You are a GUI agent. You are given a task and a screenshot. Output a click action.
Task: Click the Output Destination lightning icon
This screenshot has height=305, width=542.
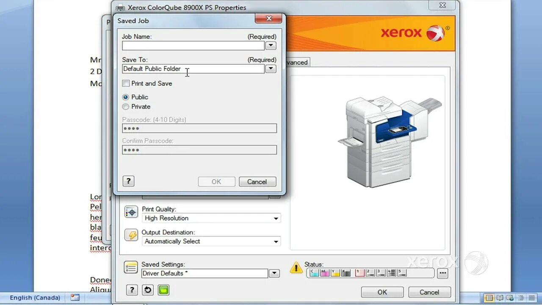pyautogui.click(x=131, y=235)
